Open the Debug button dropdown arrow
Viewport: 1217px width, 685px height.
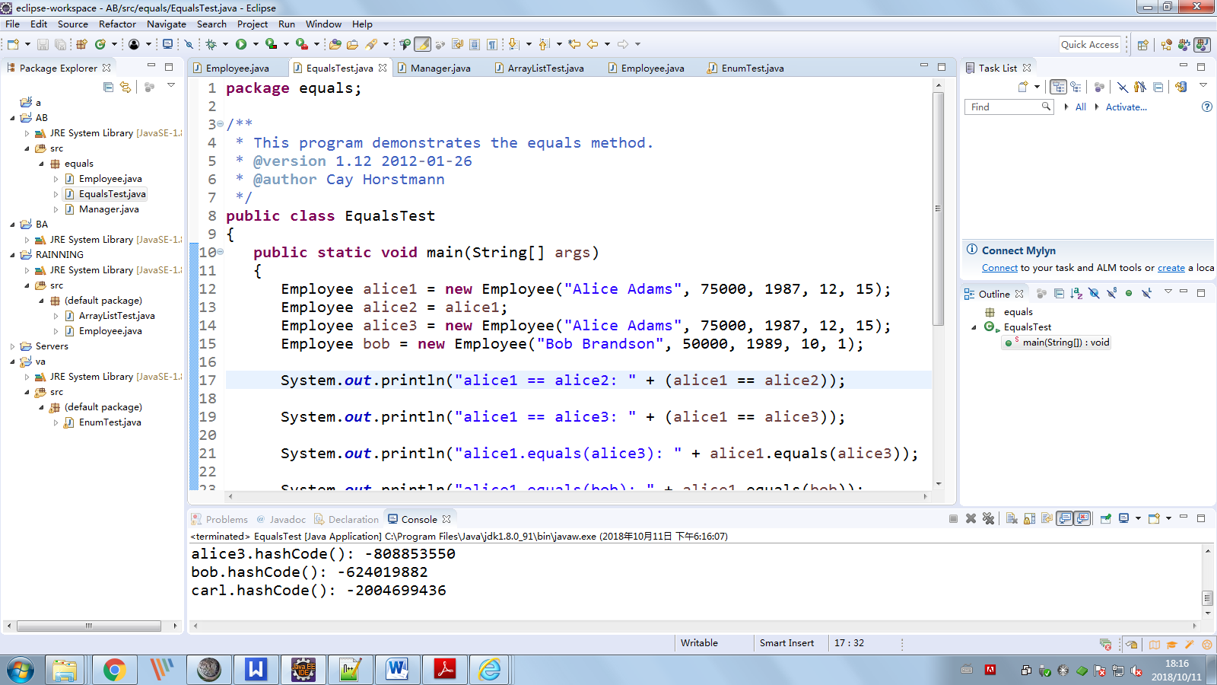tap(226, 44)
